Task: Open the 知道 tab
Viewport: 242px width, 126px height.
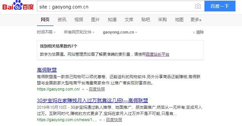Action: tap(112, 20)
